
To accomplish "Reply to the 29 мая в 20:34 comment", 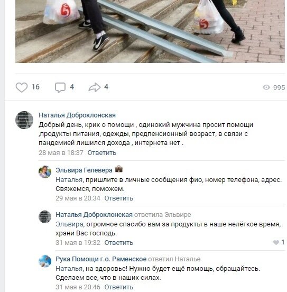I will click(119, 198).
